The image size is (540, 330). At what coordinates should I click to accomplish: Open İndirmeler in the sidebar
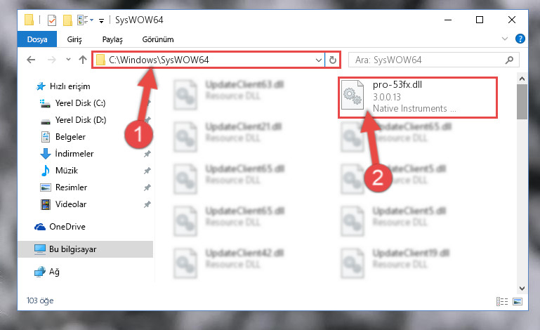click(74, 154)
